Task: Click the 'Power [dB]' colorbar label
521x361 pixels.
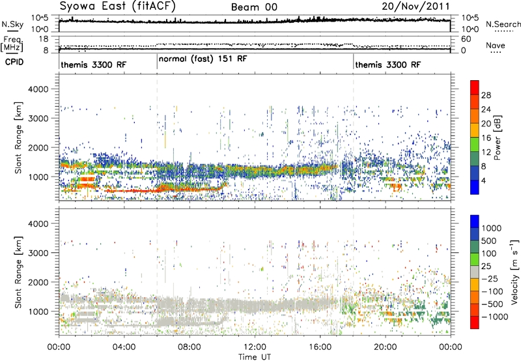Action: pos(497,137)
